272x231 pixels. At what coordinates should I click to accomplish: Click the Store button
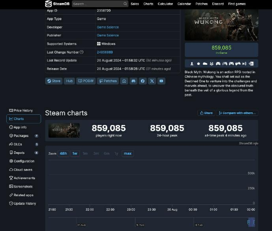point(54,81)
